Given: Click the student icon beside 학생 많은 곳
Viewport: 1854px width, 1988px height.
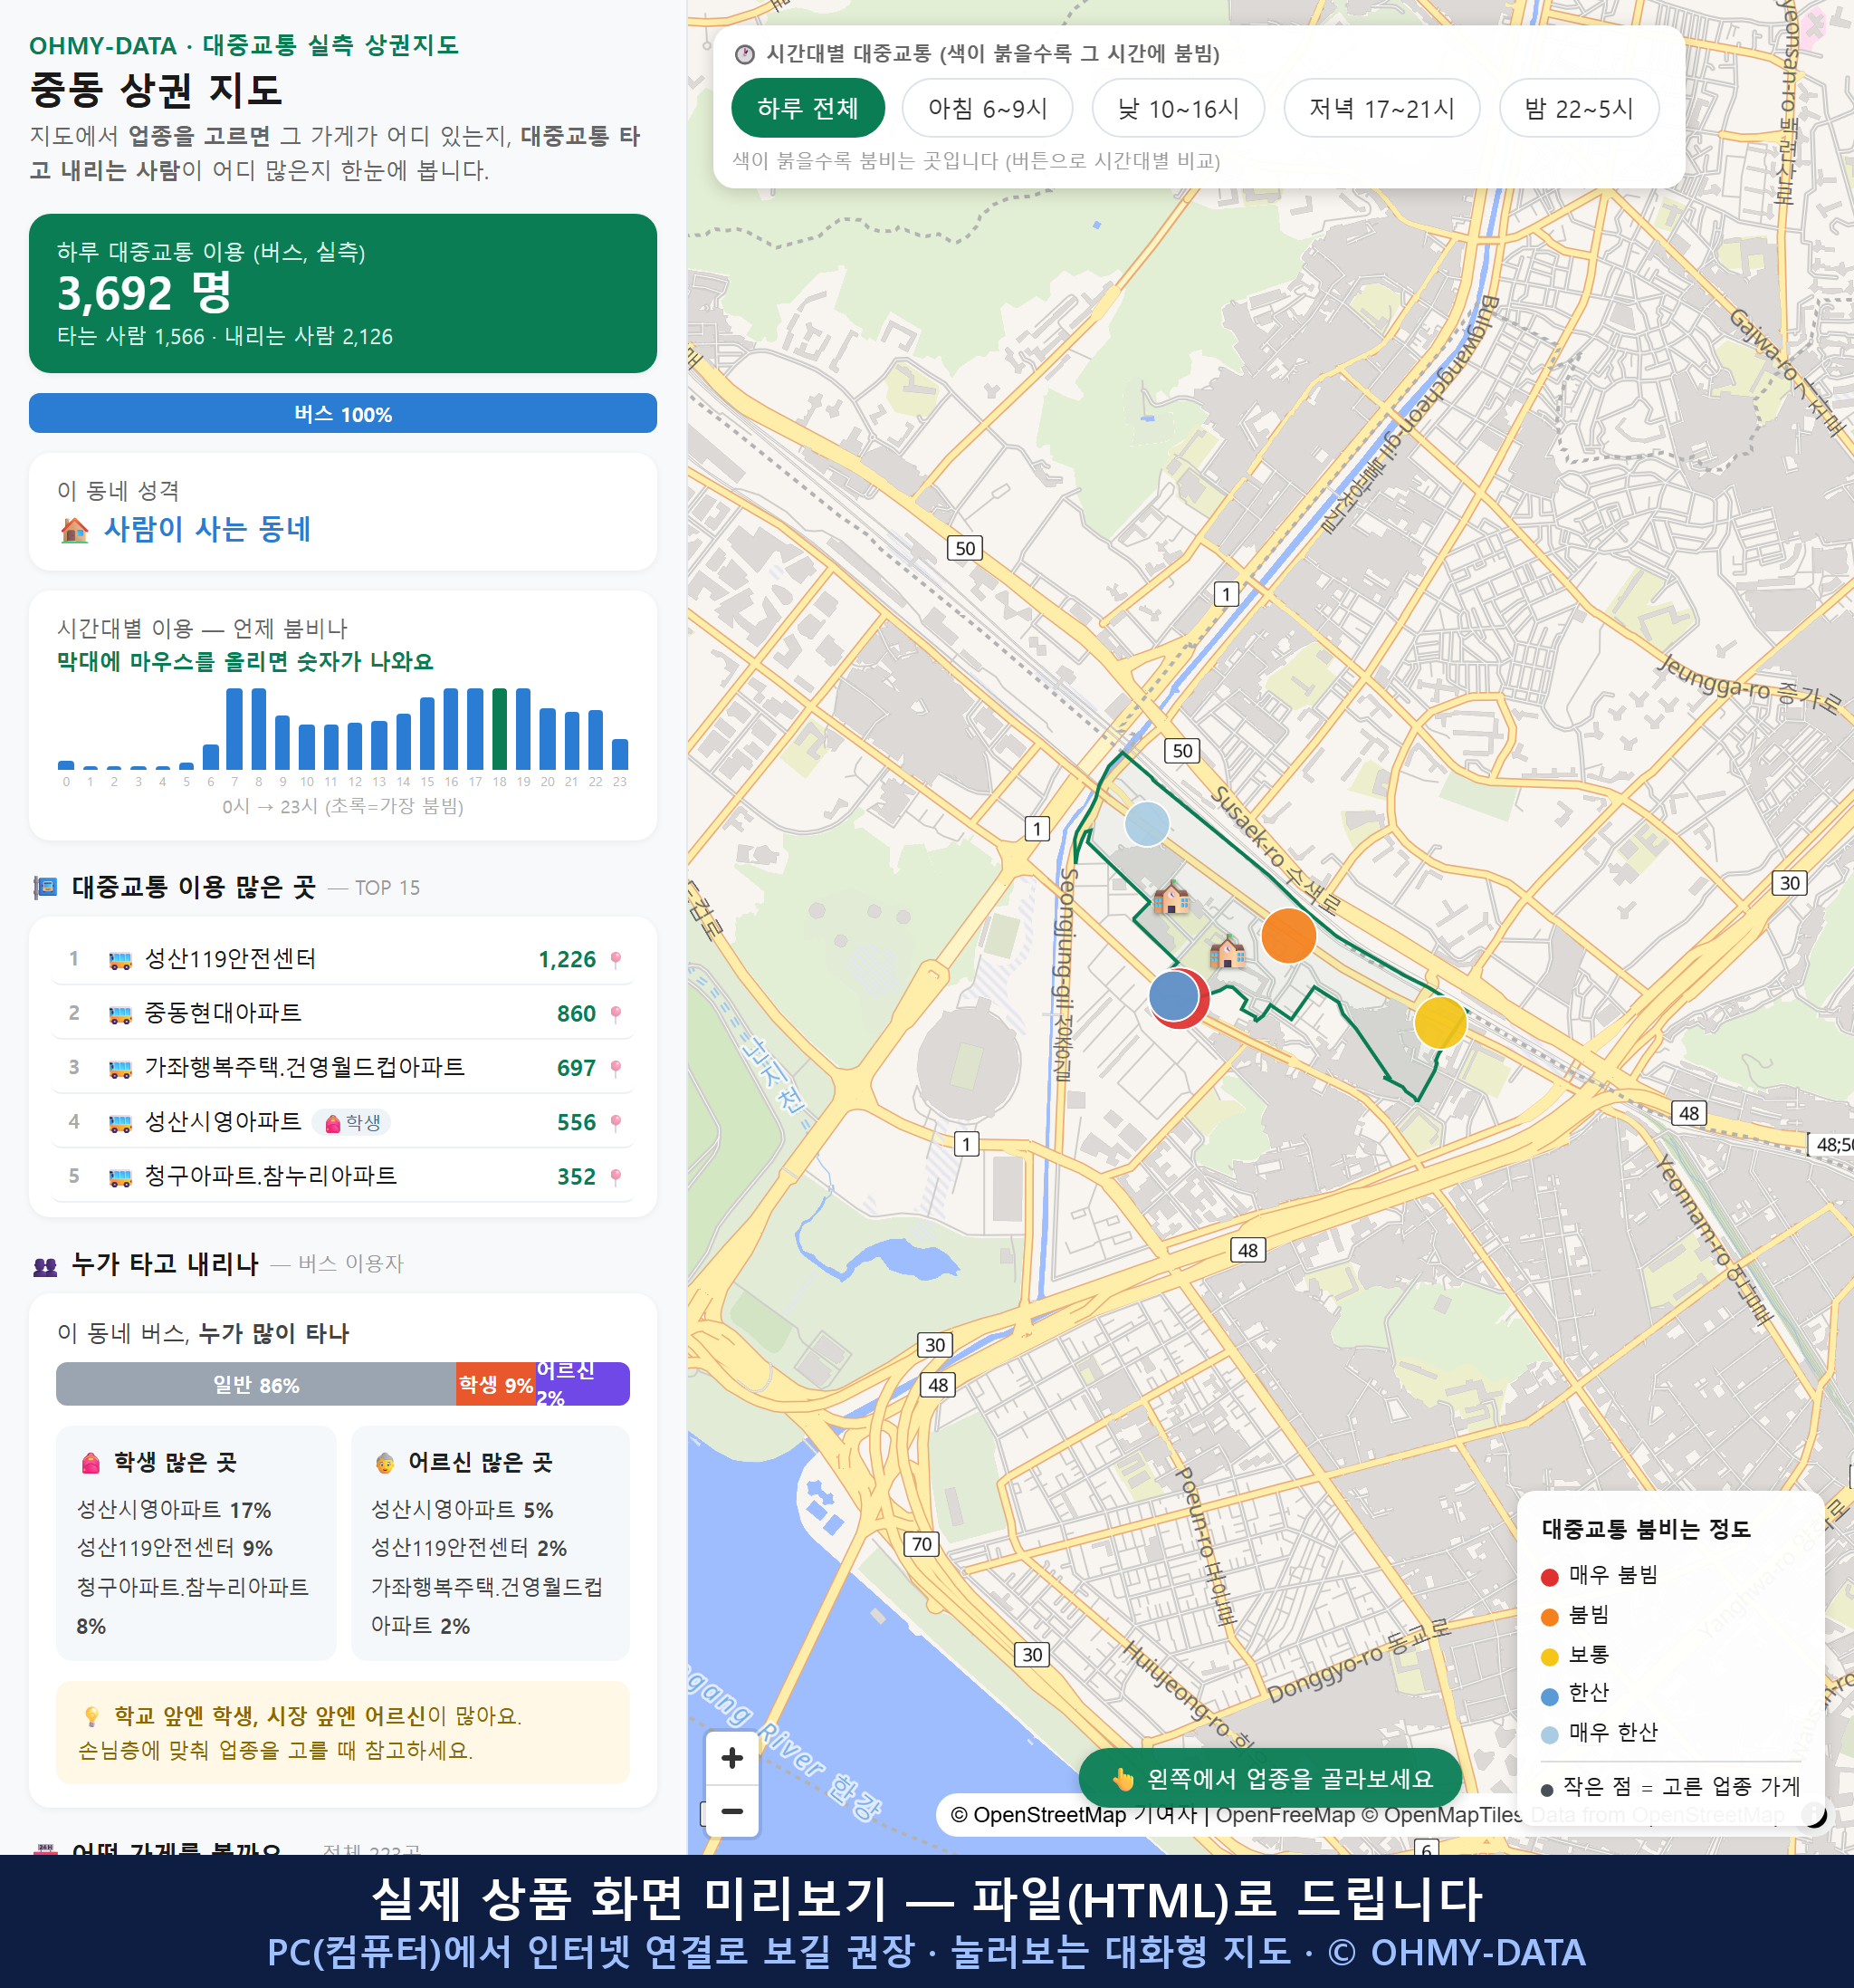Looking at the screenshot, I should click(91, 1463).
